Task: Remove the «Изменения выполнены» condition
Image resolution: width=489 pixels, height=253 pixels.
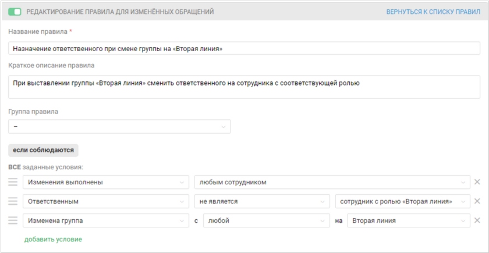Action: [x=477, y=182]
